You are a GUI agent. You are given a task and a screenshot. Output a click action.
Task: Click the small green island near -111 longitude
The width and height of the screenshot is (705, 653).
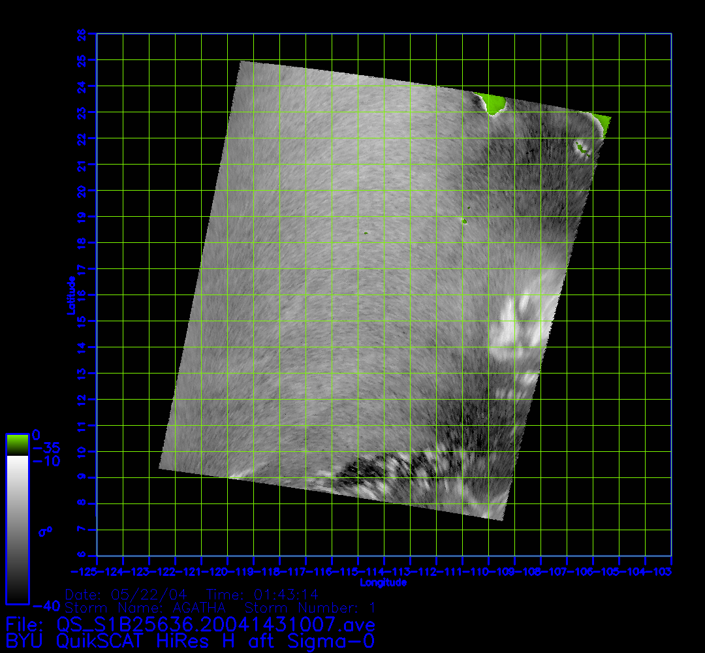pos(465,221)
